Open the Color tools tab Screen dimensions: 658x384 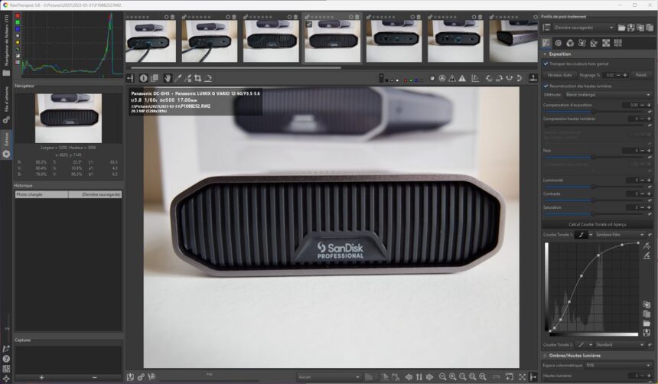pos(570,43)
